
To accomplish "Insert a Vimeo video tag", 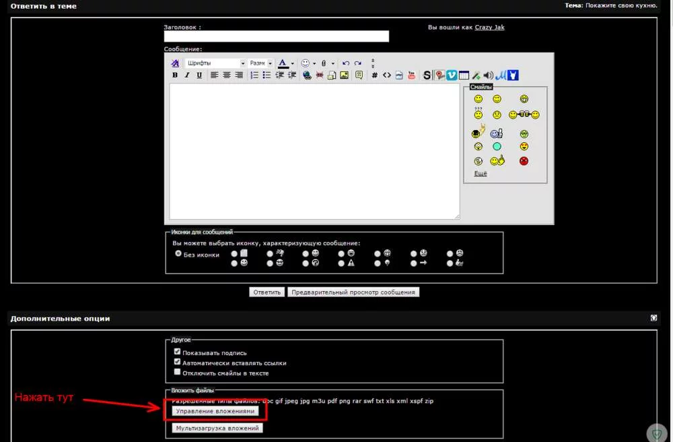I will [452, 75].
